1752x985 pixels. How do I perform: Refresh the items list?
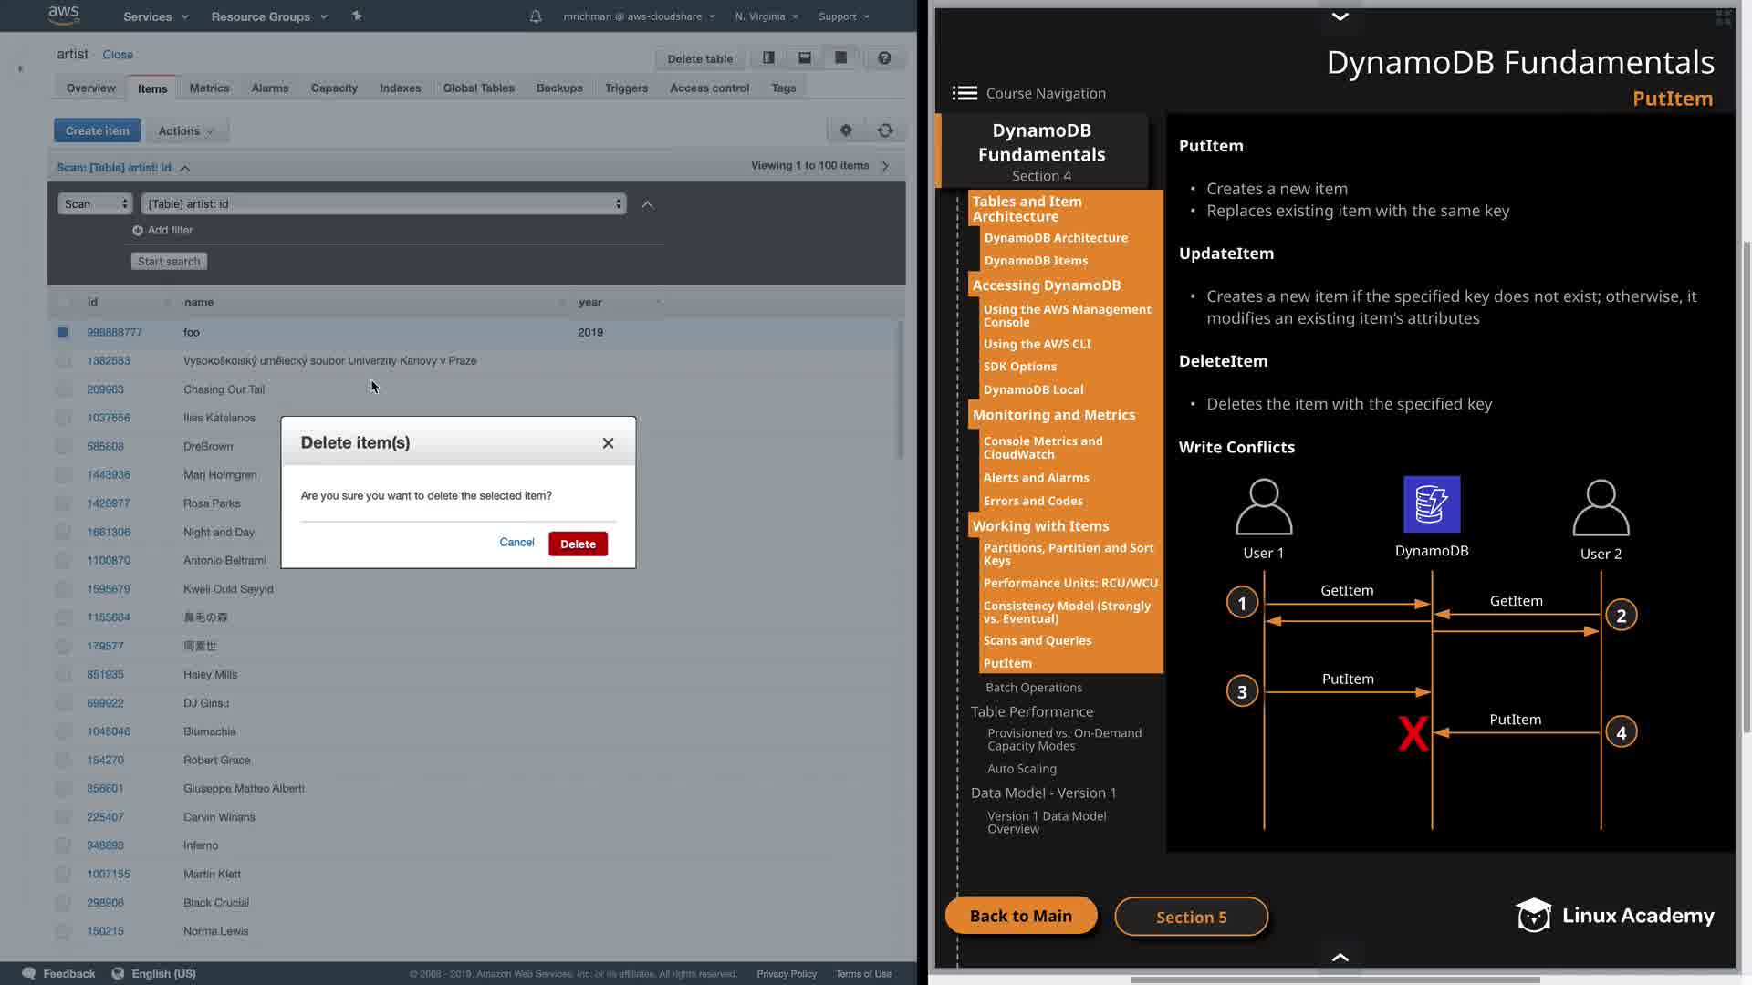(885, 130)
